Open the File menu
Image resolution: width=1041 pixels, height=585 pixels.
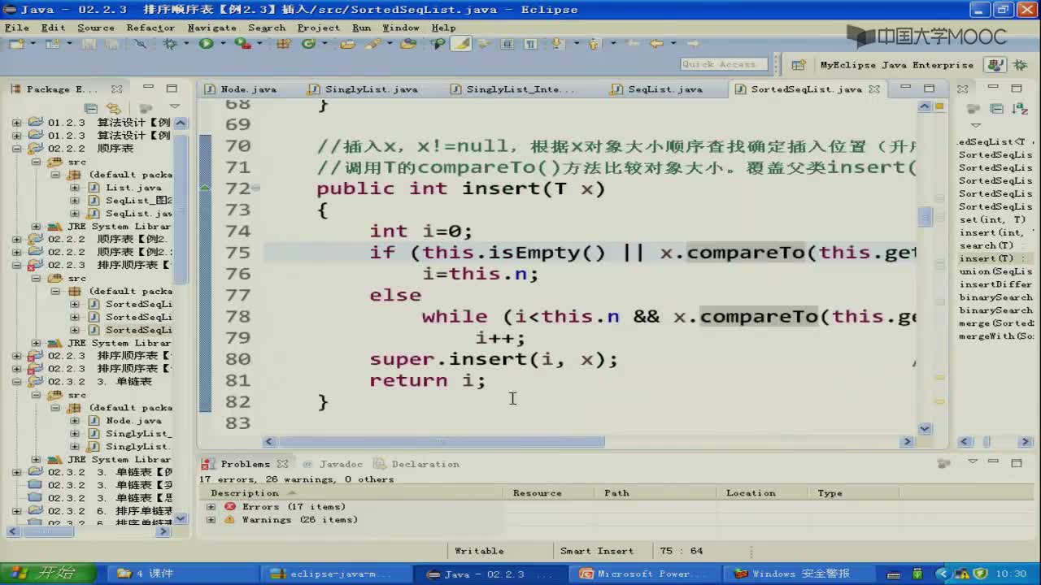click(x=17, y=28)
